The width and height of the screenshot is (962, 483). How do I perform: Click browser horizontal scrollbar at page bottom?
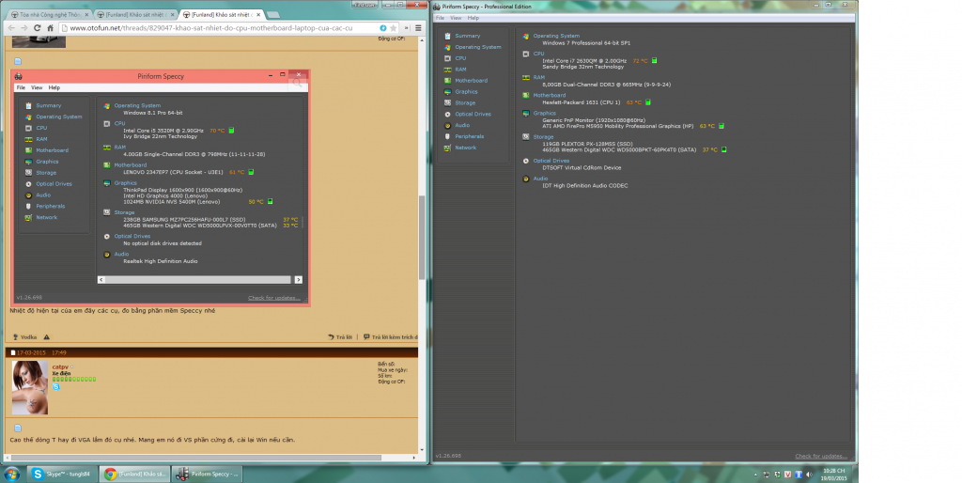[x=196, y=458]
